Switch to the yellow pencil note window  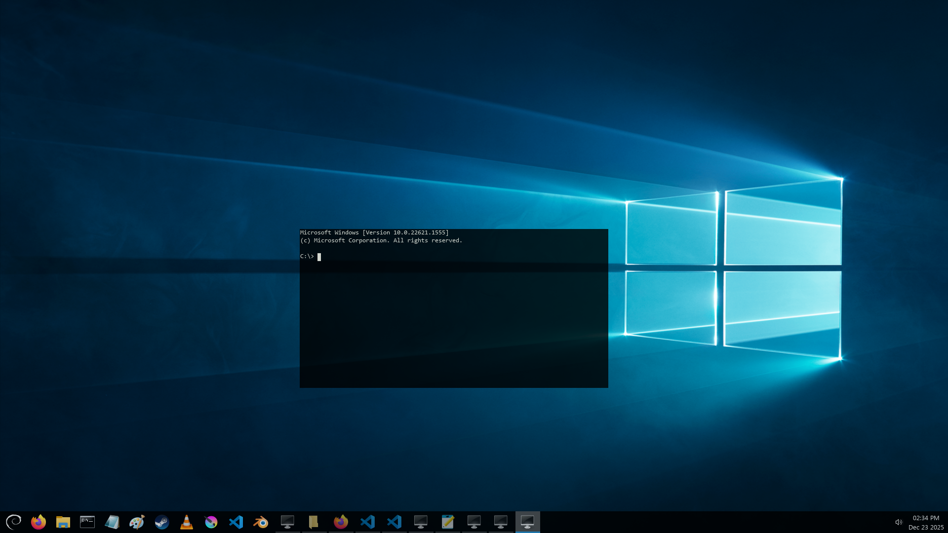coord(448,522)
